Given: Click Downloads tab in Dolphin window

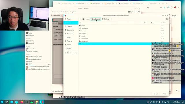Looking at the screenshot, I should (x=57, y=15).
